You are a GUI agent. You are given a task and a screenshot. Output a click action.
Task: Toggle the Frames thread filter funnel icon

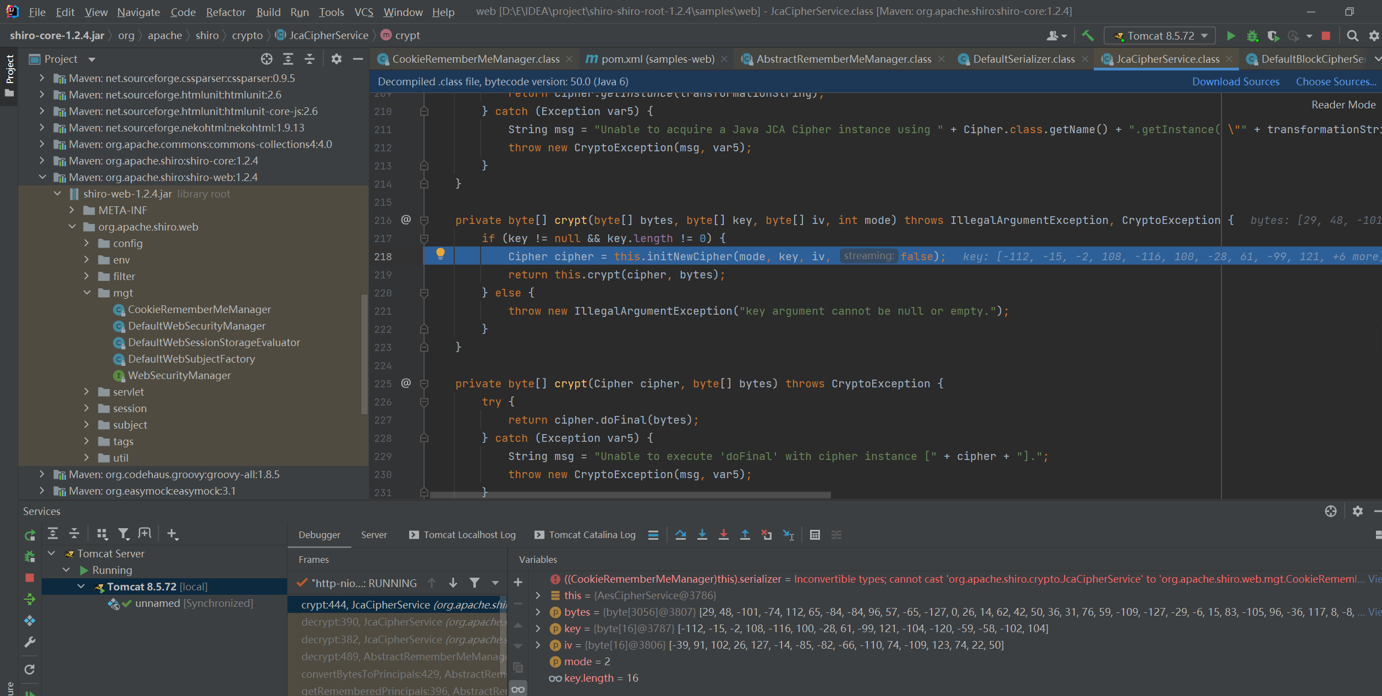click(475, 583)
